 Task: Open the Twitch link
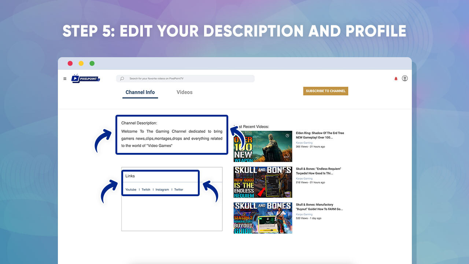click(146, 190)
